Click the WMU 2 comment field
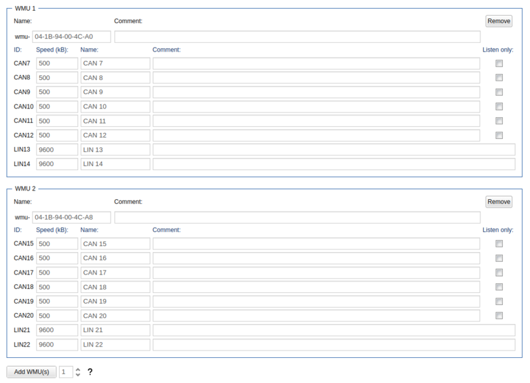The image size is (530, 383). click(x=297, y=217)
